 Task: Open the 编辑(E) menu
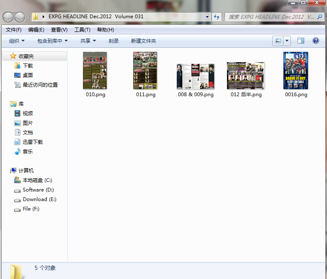pyautogui.click(x=36, y=30)
